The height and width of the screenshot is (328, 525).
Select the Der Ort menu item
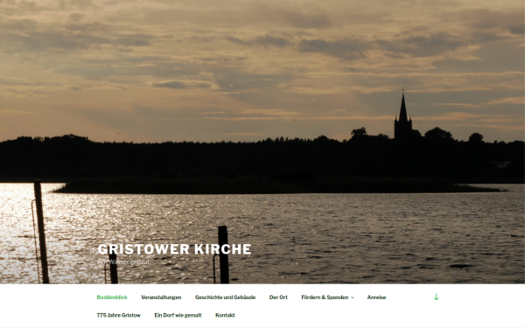tap(278, 297)
